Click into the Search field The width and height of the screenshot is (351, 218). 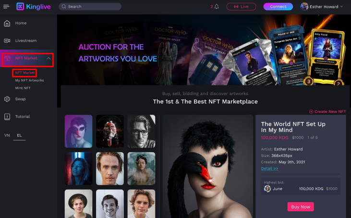pyautogui.click(x=90, y=7)
